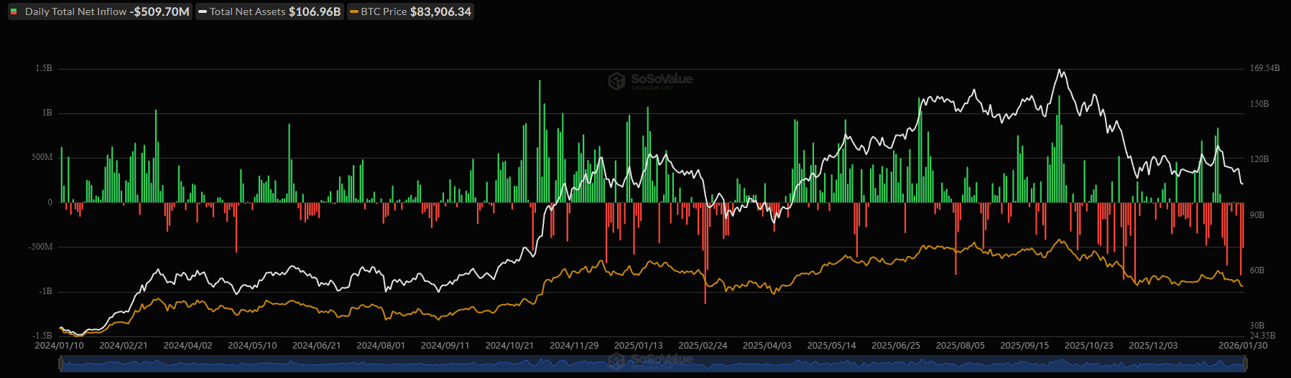The image size is (1291, 378).
Task: Hide the Total Net Assets line
Action: [247, 11]
